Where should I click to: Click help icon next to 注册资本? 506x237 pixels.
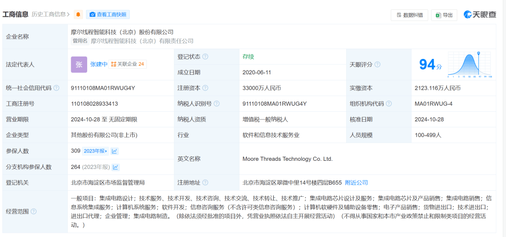pyautogui.click(x=205, y=88)
